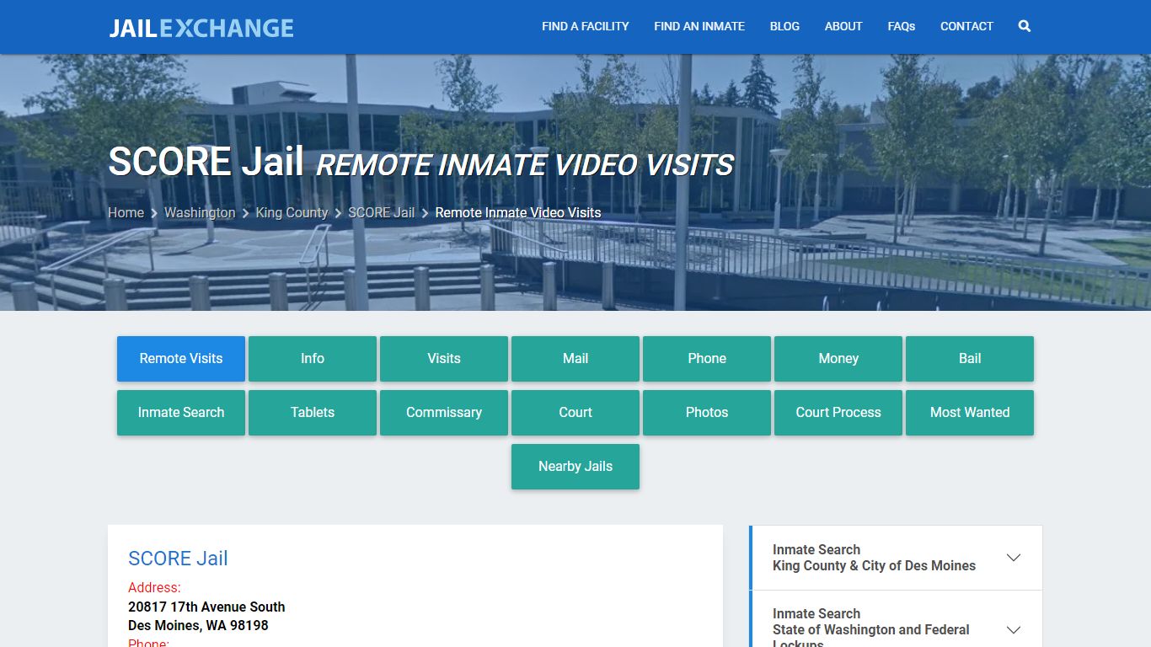Open the FAQs page
This screenshot has width=1151, height=647.
901,26
